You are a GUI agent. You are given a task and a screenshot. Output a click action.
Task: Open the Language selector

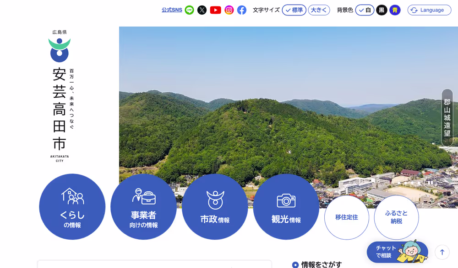pyautogui.click(x=429, y=10)
